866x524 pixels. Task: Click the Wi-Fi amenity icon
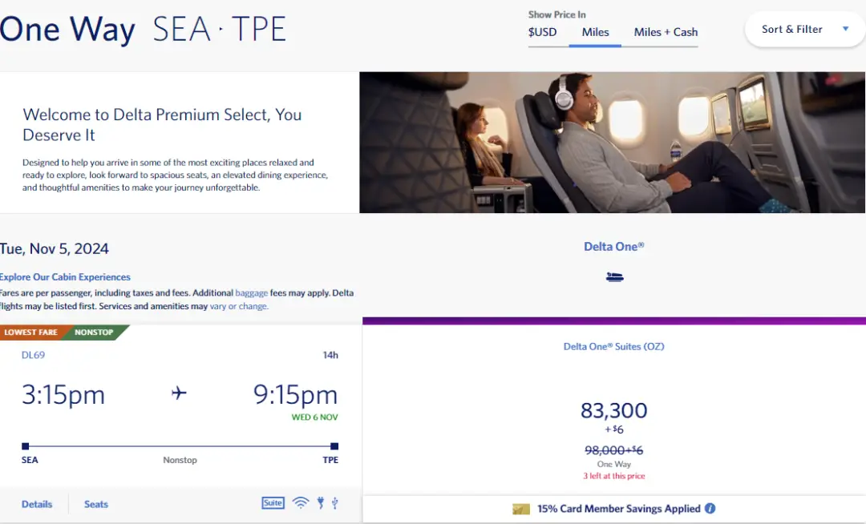pos(301,503)
